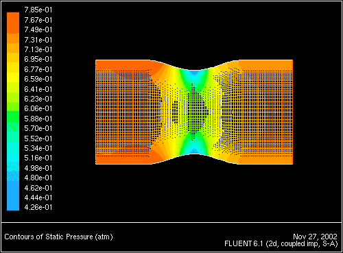
Task: Pick the 5.16e-01 legend value
Action: point(38,158)
